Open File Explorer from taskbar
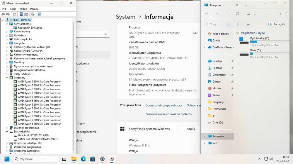 74,159
